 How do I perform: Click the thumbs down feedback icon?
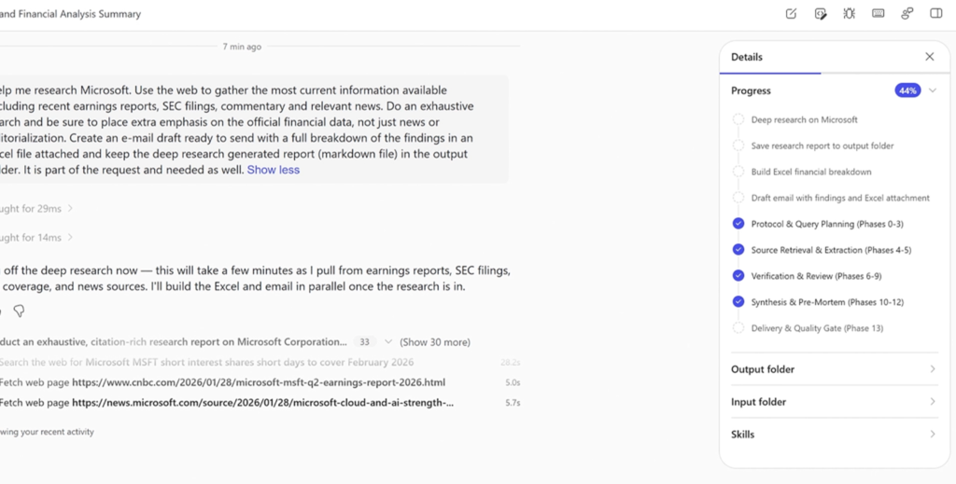[x=19, y=311]
